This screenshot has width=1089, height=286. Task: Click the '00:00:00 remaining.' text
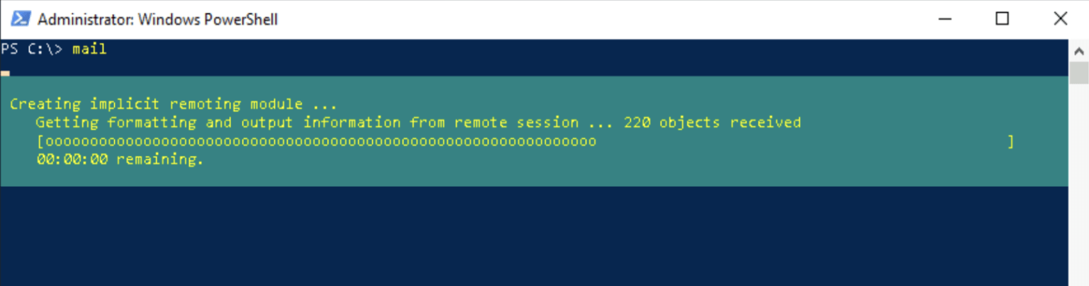pyautogui.click(x=120, y=160)
